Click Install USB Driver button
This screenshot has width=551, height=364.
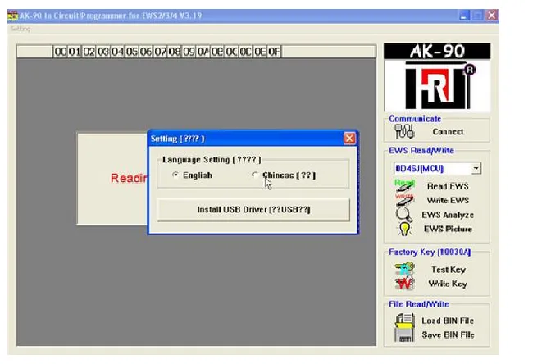[253, 210]
